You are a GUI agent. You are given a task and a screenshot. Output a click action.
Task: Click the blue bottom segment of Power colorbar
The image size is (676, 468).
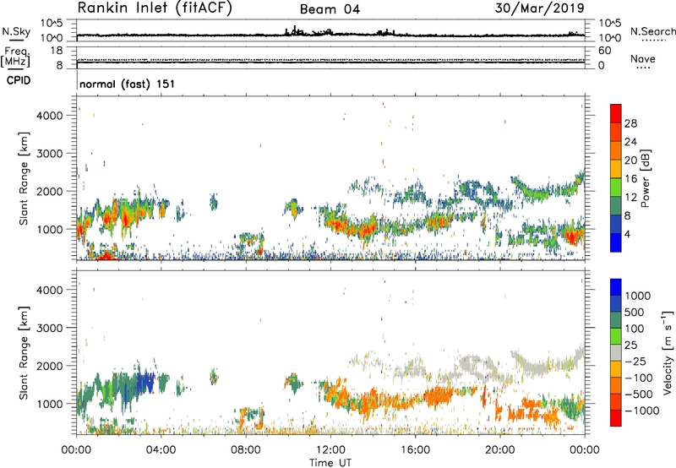pyautogui.click(x=616, y=242)
